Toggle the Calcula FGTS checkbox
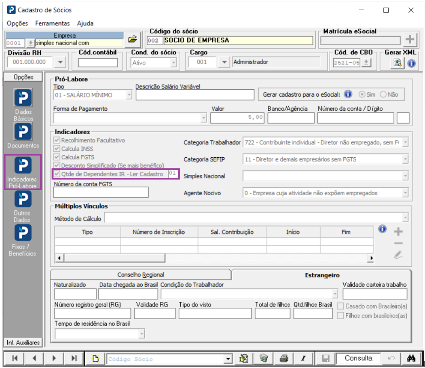Screen dimensions: 425x368 pos(57,157)
